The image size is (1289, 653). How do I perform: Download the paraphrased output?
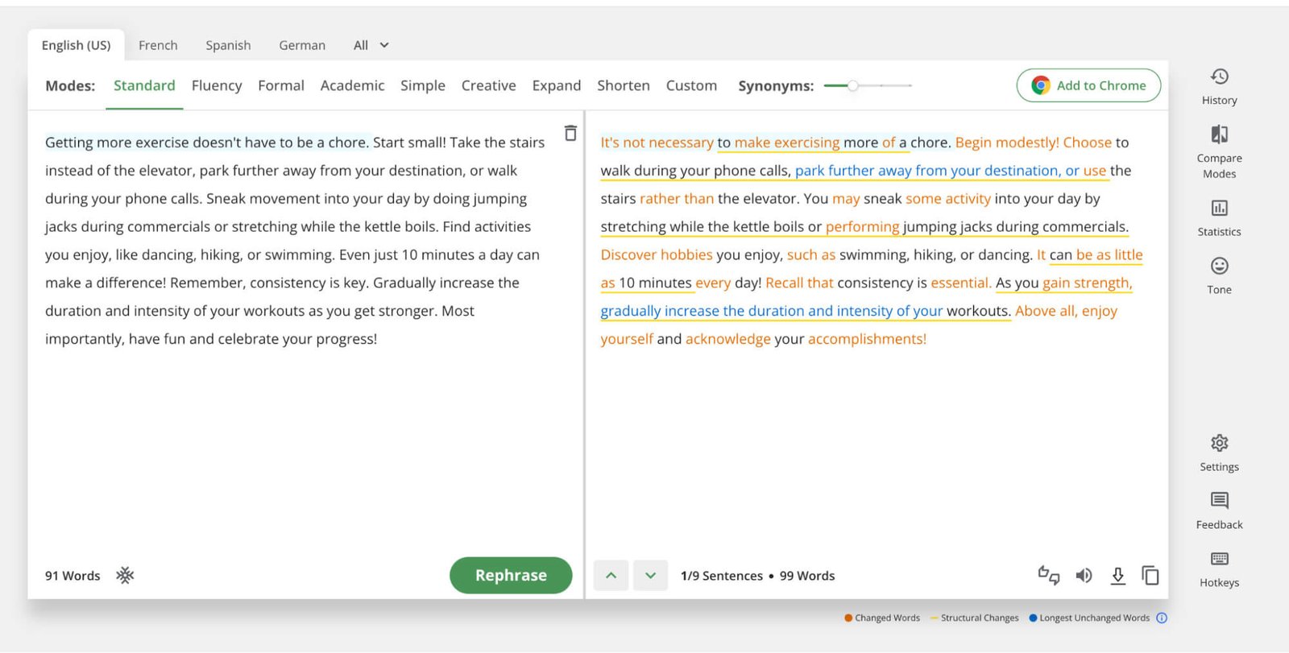coord(1117,576)
